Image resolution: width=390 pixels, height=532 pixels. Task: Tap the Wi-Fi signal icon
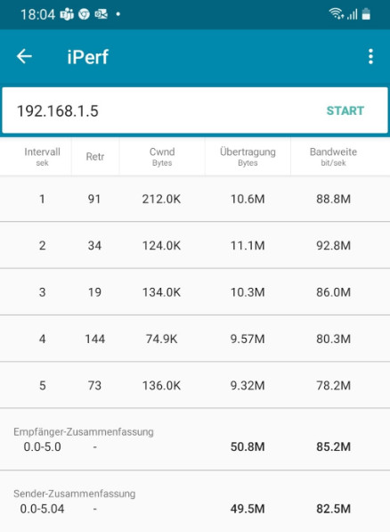tap(336, 14)
